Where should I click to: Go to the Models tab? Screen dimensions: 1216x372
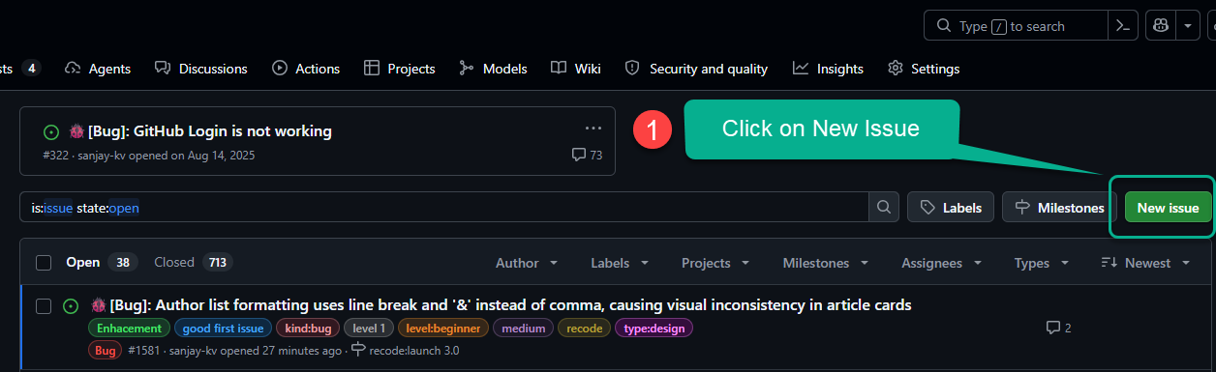coord(494,69)
